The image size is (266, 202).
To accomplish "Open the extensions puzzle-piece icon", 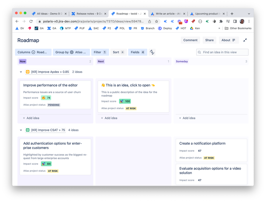I will (221, 21).
